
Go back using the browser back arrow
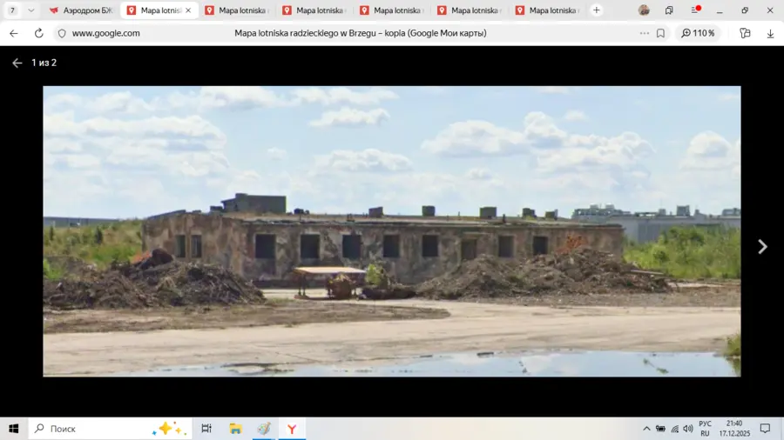pyautogui.click(x=13, y=33)
